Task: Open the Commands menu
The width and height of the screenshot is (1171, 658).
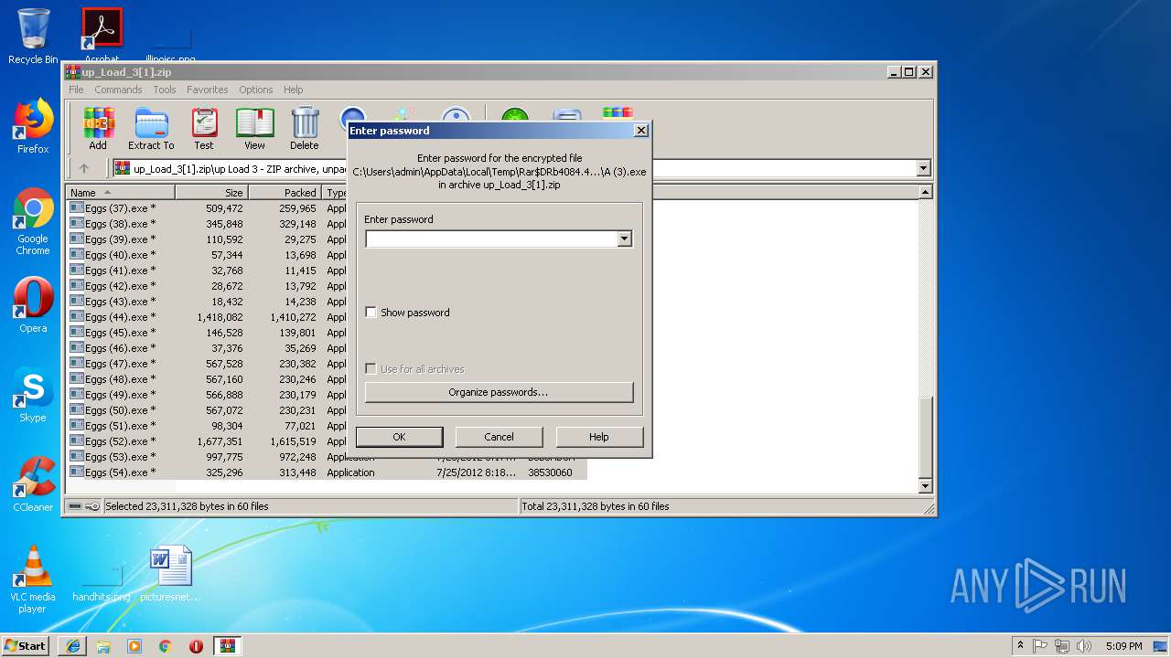Action: pos(118,90)
